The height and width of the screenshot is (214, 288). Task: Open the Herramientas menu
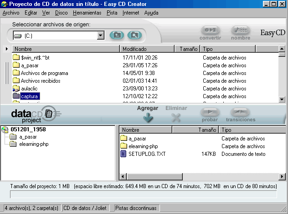coord(87,13)
